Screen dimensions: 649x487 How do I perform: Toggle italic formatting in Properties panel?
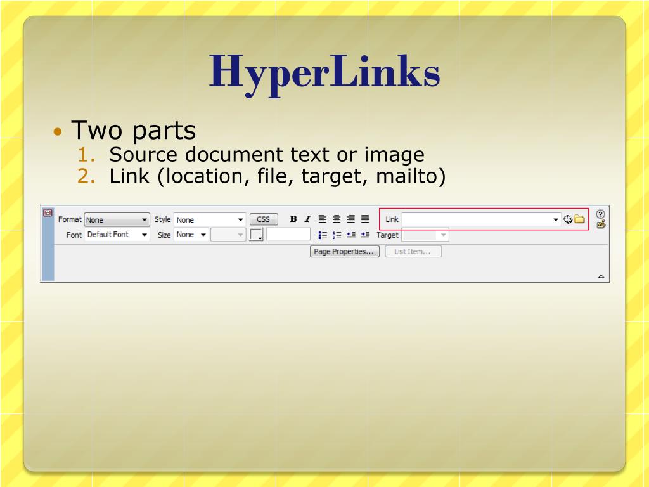tap(307, 219)
